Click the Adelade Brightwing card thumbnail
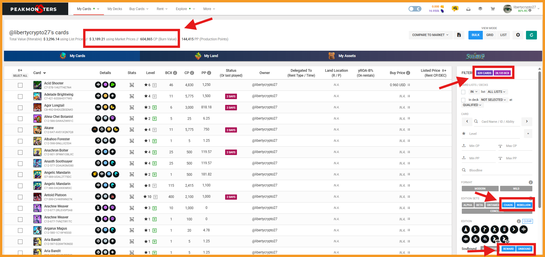This screenshot has width=545, height=257. coord(37,96)
